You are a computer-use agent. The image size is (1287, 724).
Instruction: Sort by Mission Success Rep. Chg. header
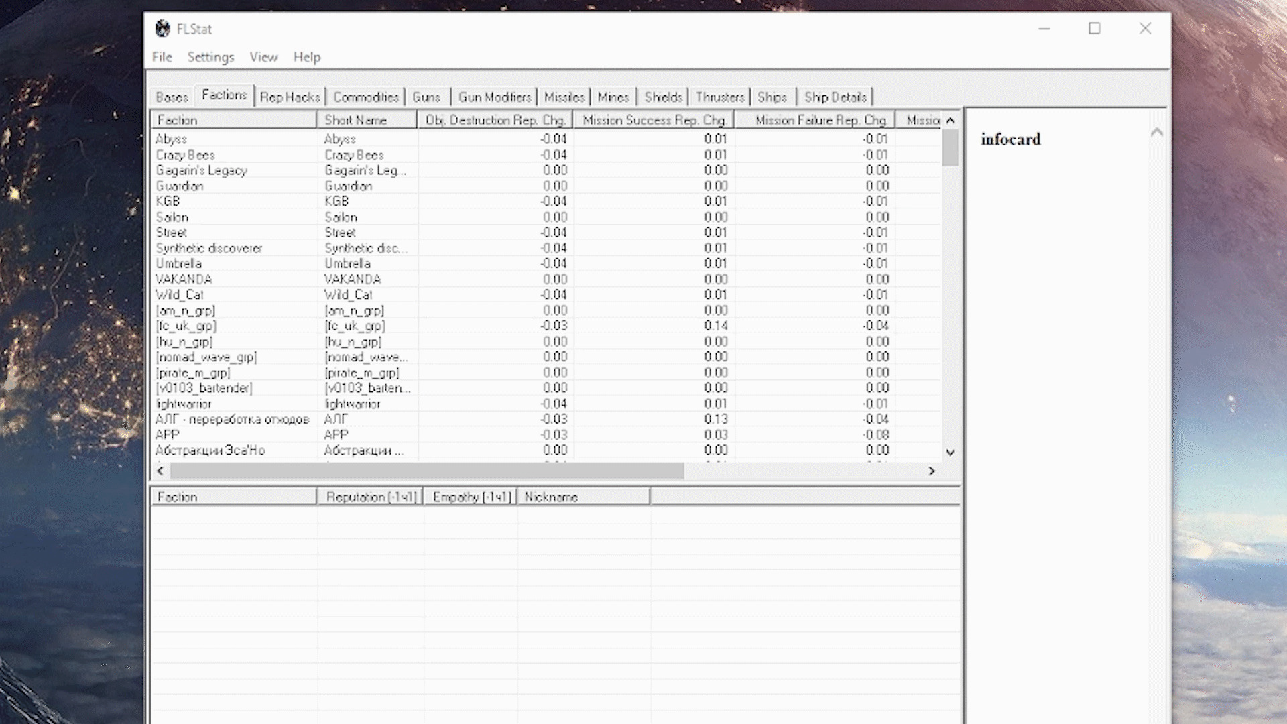(654, 120)
